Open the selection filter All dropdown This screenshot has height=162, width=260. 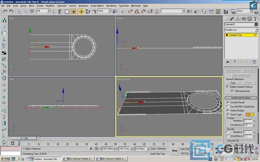[x=44, y=11]
